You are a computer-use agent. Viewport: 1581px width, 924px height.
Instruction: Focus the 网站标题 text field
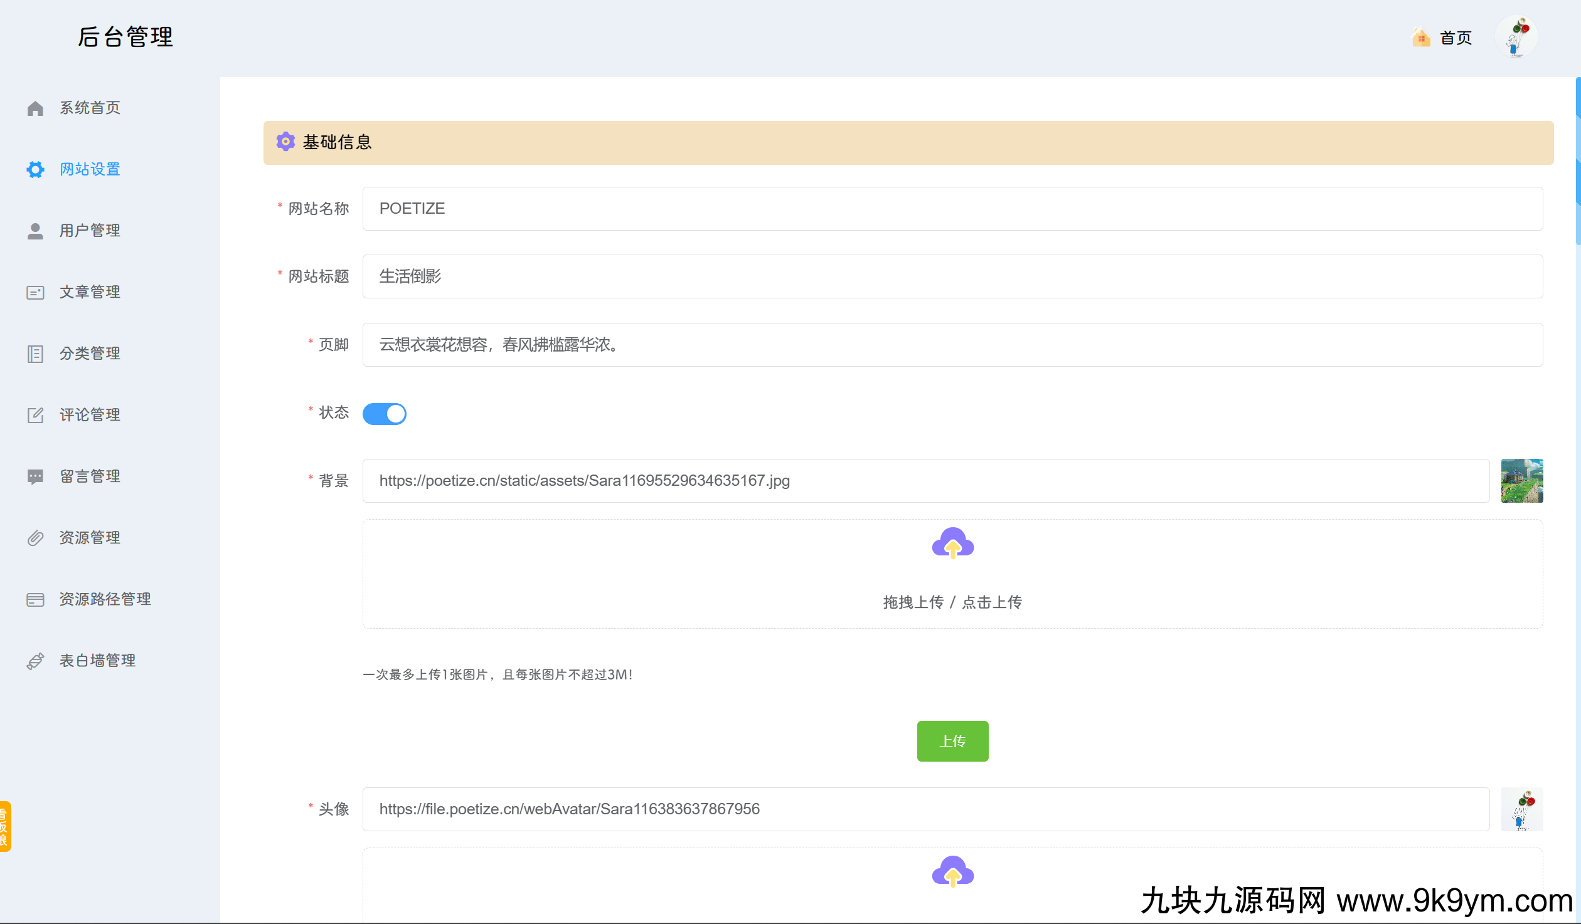pyautogui.click(x=952, y=276)
